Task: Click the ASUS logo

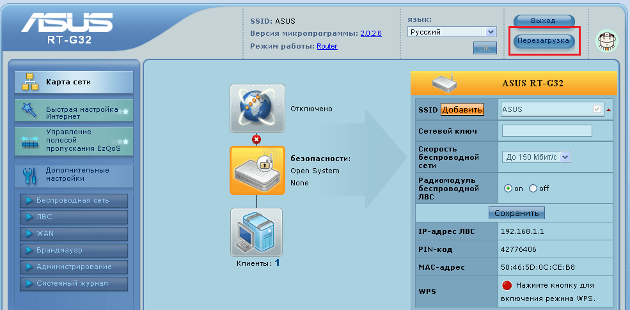Action: coord(67,22)
